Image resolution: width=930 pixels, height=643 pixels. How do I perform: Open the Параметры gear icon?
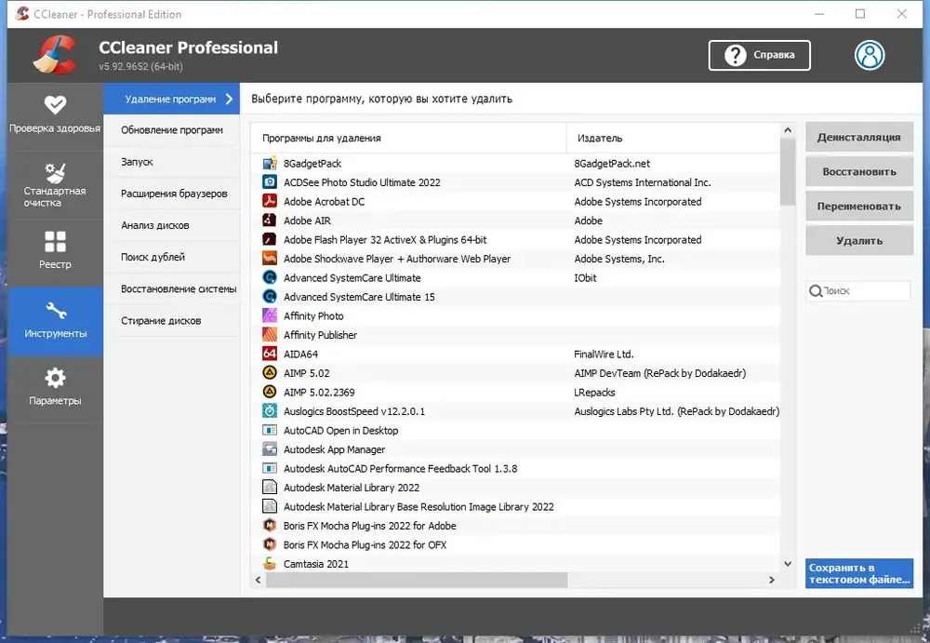55,378
